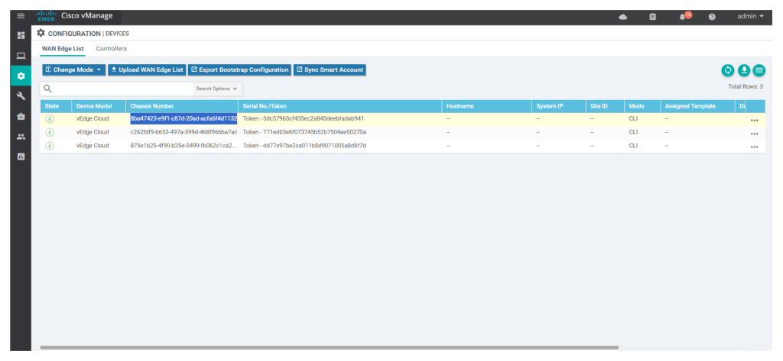Open the Monitor section in sidebar
Image resolution: width=783 pixels, height=361 pixels.
21,56
